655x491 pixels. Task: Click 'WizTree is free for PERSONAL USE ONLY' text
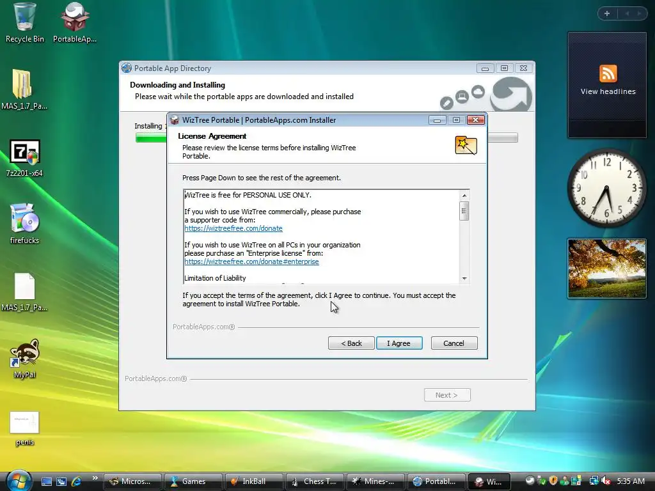click(x=248, y=195)
